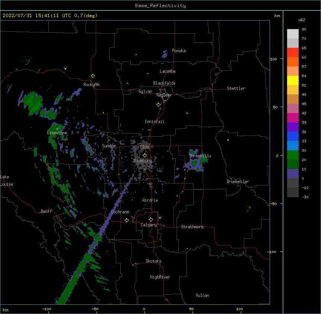The image size is (321, 314).
Task: Click the Ponoka city label
Action: click(179, 51)
